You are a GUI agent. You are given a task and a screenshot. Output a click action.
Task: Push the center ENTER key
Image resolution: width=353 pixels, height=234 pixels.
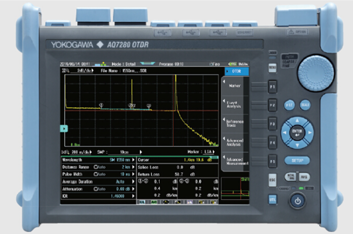tap(297, 132)
